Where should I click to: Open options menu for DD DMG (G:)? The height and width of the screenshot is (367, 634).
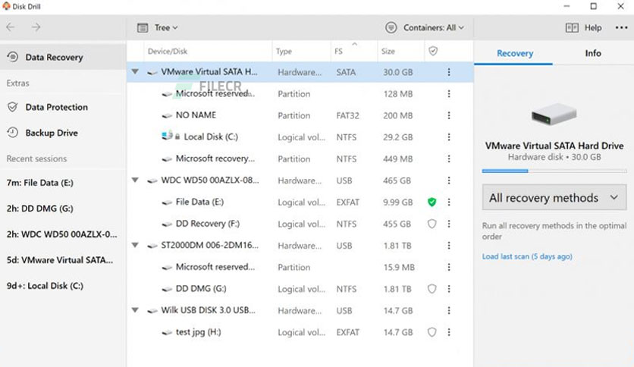click(x=449, y=289)
